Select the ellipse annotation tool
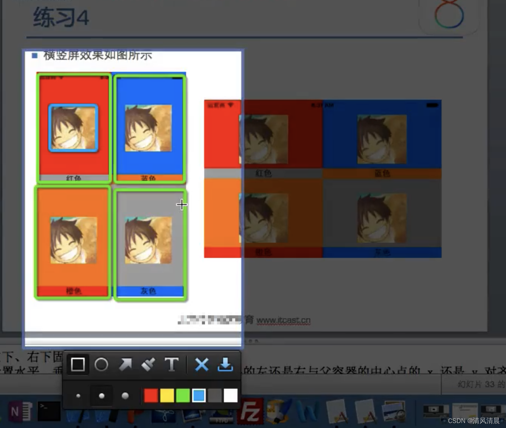This screenshot has height=428, width=506. click(x=101, y=364)
